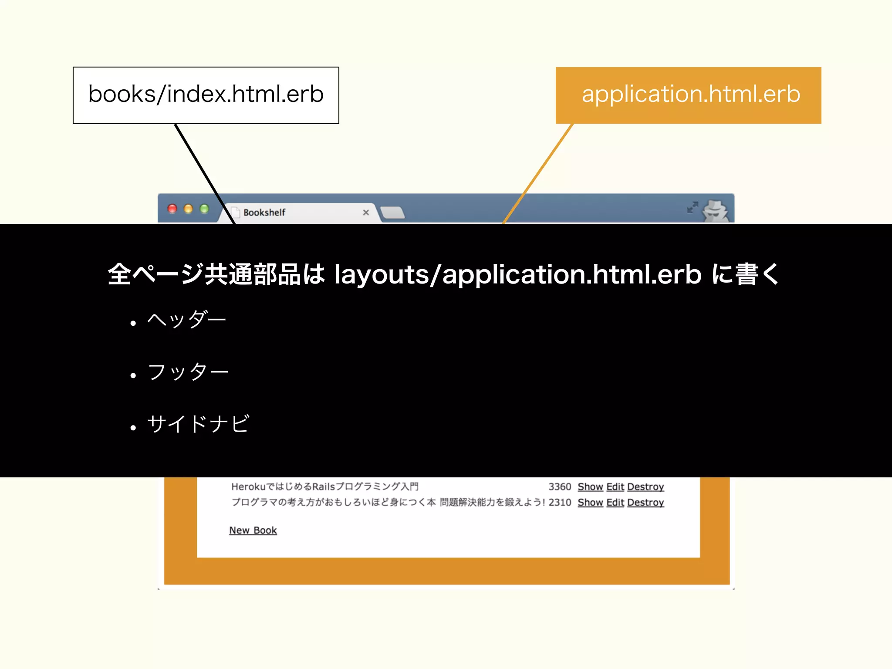Viewport: 892px width, 669px height.
Task: Open Edit link for the プログラマの考え方 book
Action: [615, 502]
